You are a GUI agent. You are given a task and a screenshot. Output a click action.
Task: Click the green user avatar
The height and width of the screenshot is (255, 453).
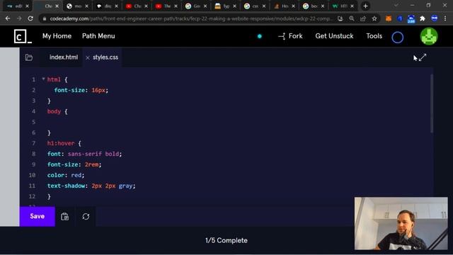429,36
